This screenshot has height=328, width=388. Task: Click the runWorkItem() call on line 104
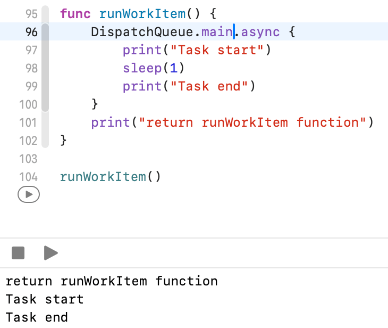pos(110,177)
